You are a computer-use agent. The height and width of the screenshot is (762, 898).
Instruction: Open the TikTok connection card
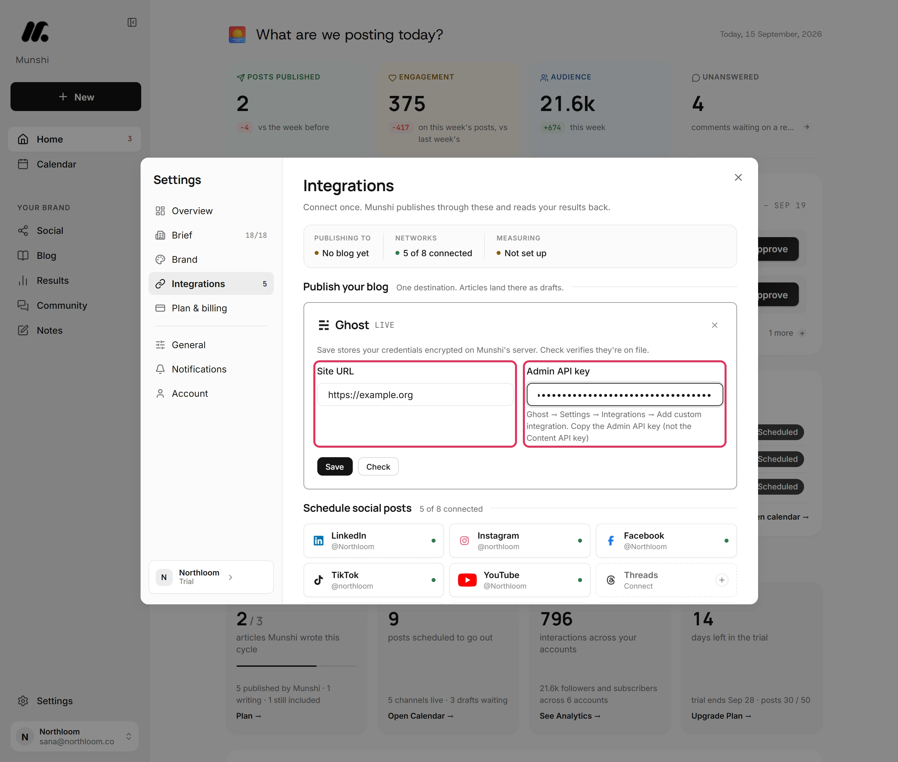click(374, 580)
